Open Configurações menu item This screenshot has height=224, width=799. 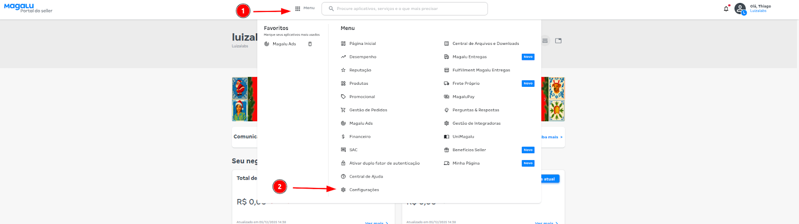tap(364, 190)
